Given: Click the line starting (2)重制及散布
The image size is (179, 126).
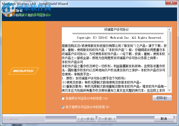Looking at the screenshot, I should [114, 86].
